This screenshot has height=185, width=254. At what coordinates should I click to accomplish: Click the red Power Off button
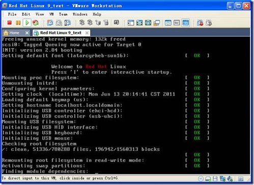(10, 22)
